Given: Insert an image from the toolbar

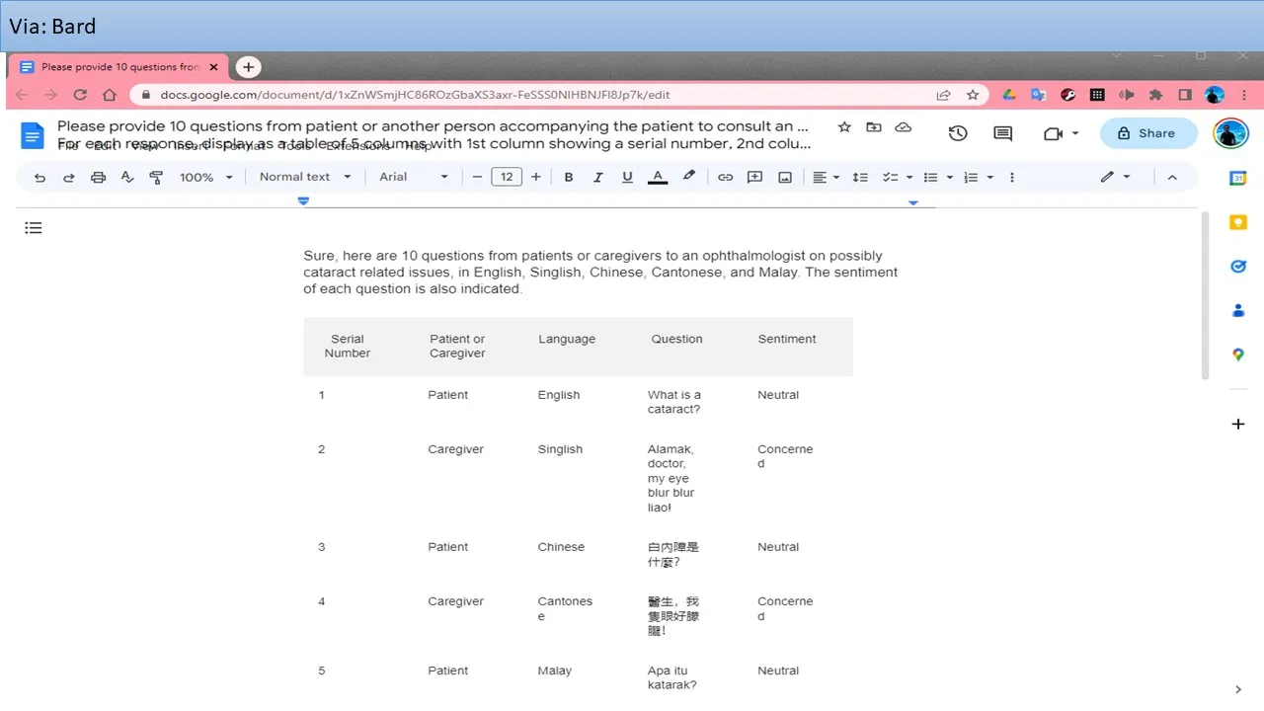Looking at the screenshot, I should point(785,177).
